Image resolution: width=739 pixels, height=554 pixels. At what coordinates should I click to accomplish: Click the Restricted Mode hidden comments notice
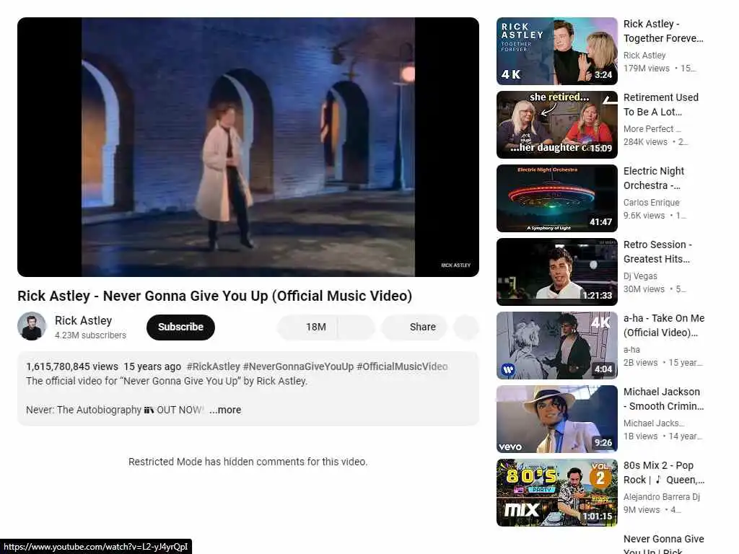coord(248,462)
